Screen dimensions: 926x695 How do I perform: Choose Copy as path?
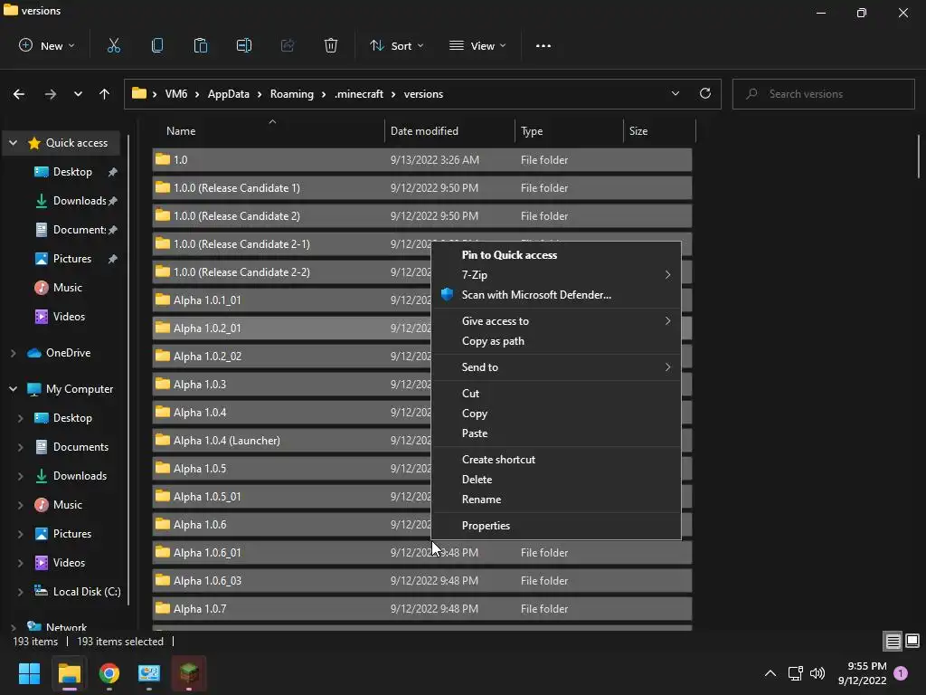[556, 341]
